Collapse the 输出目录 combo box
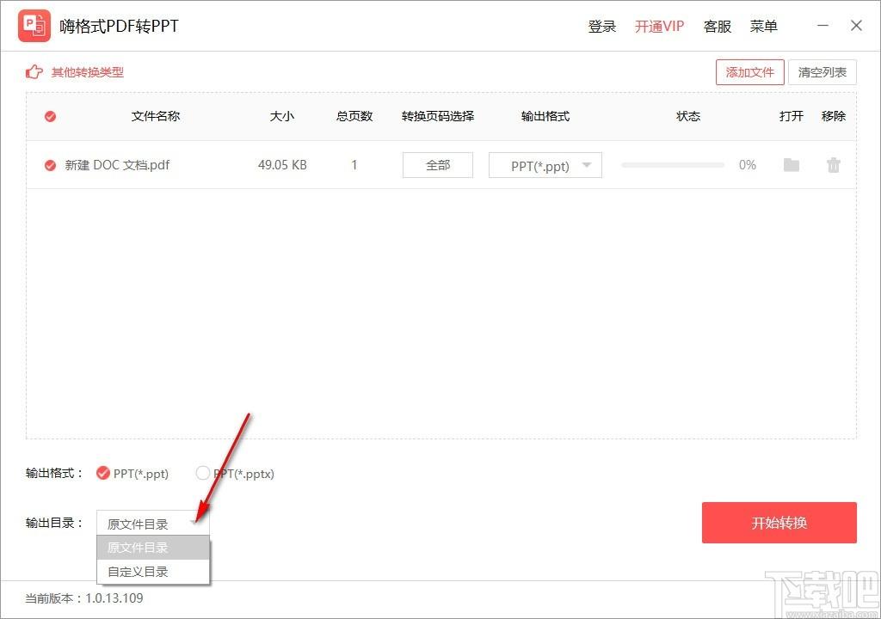 [x=153, y=524]
